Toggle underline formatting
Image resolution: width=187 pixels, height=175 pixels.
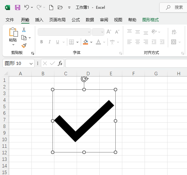point(58,42)
